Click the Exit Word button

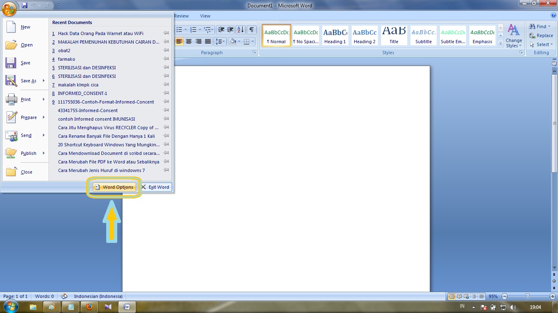tap(155, 187)
